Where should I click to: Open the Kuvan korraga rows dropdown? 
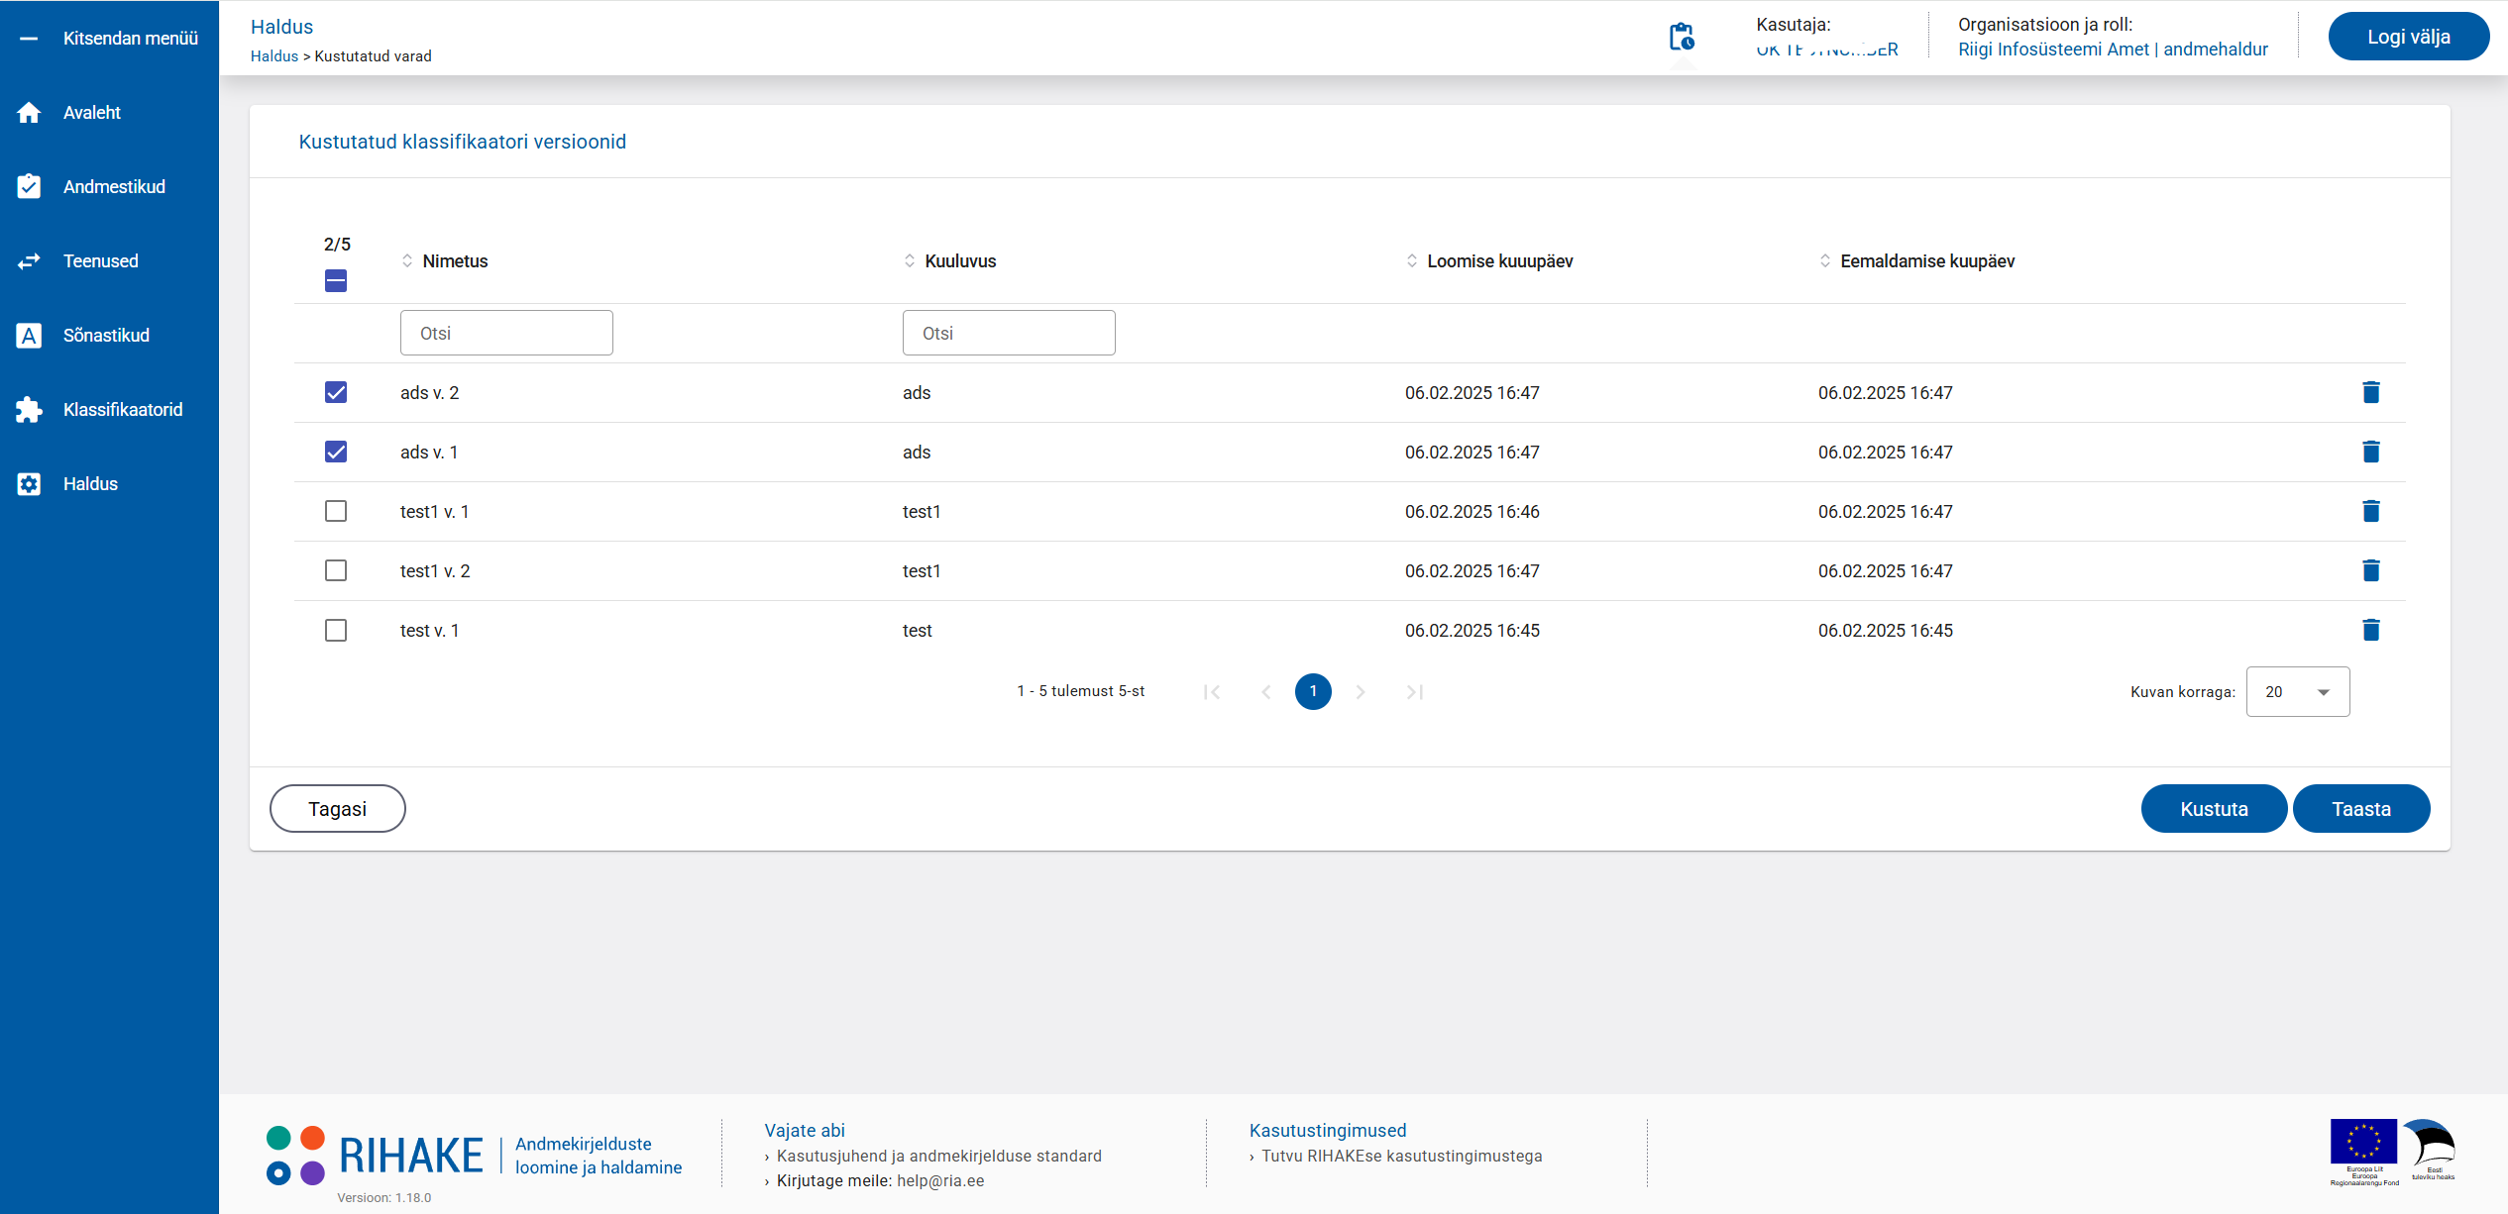point(2297,692)
